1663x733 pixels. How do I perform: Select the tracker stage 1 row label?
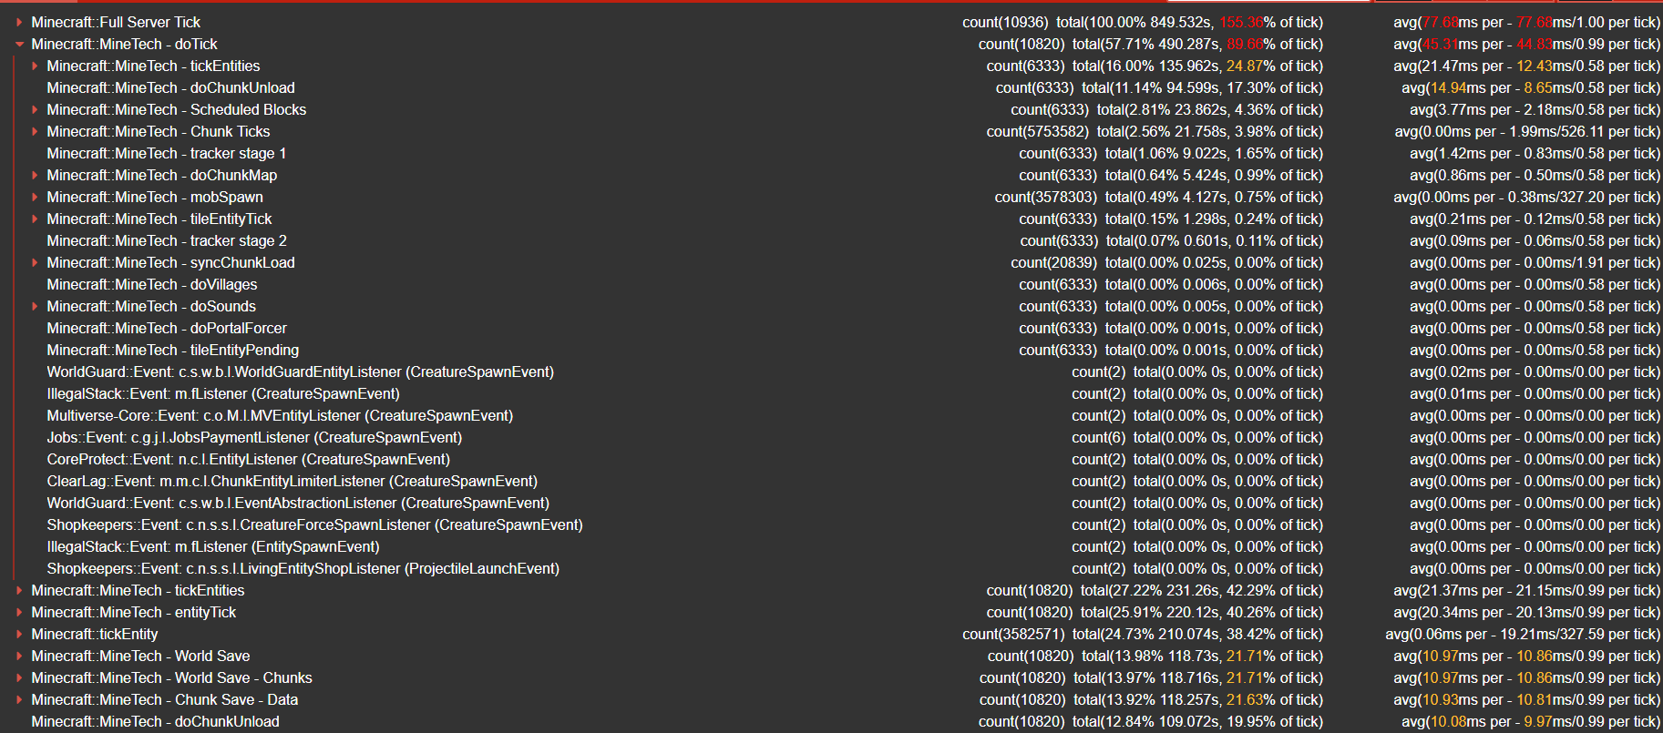point(167,153)
